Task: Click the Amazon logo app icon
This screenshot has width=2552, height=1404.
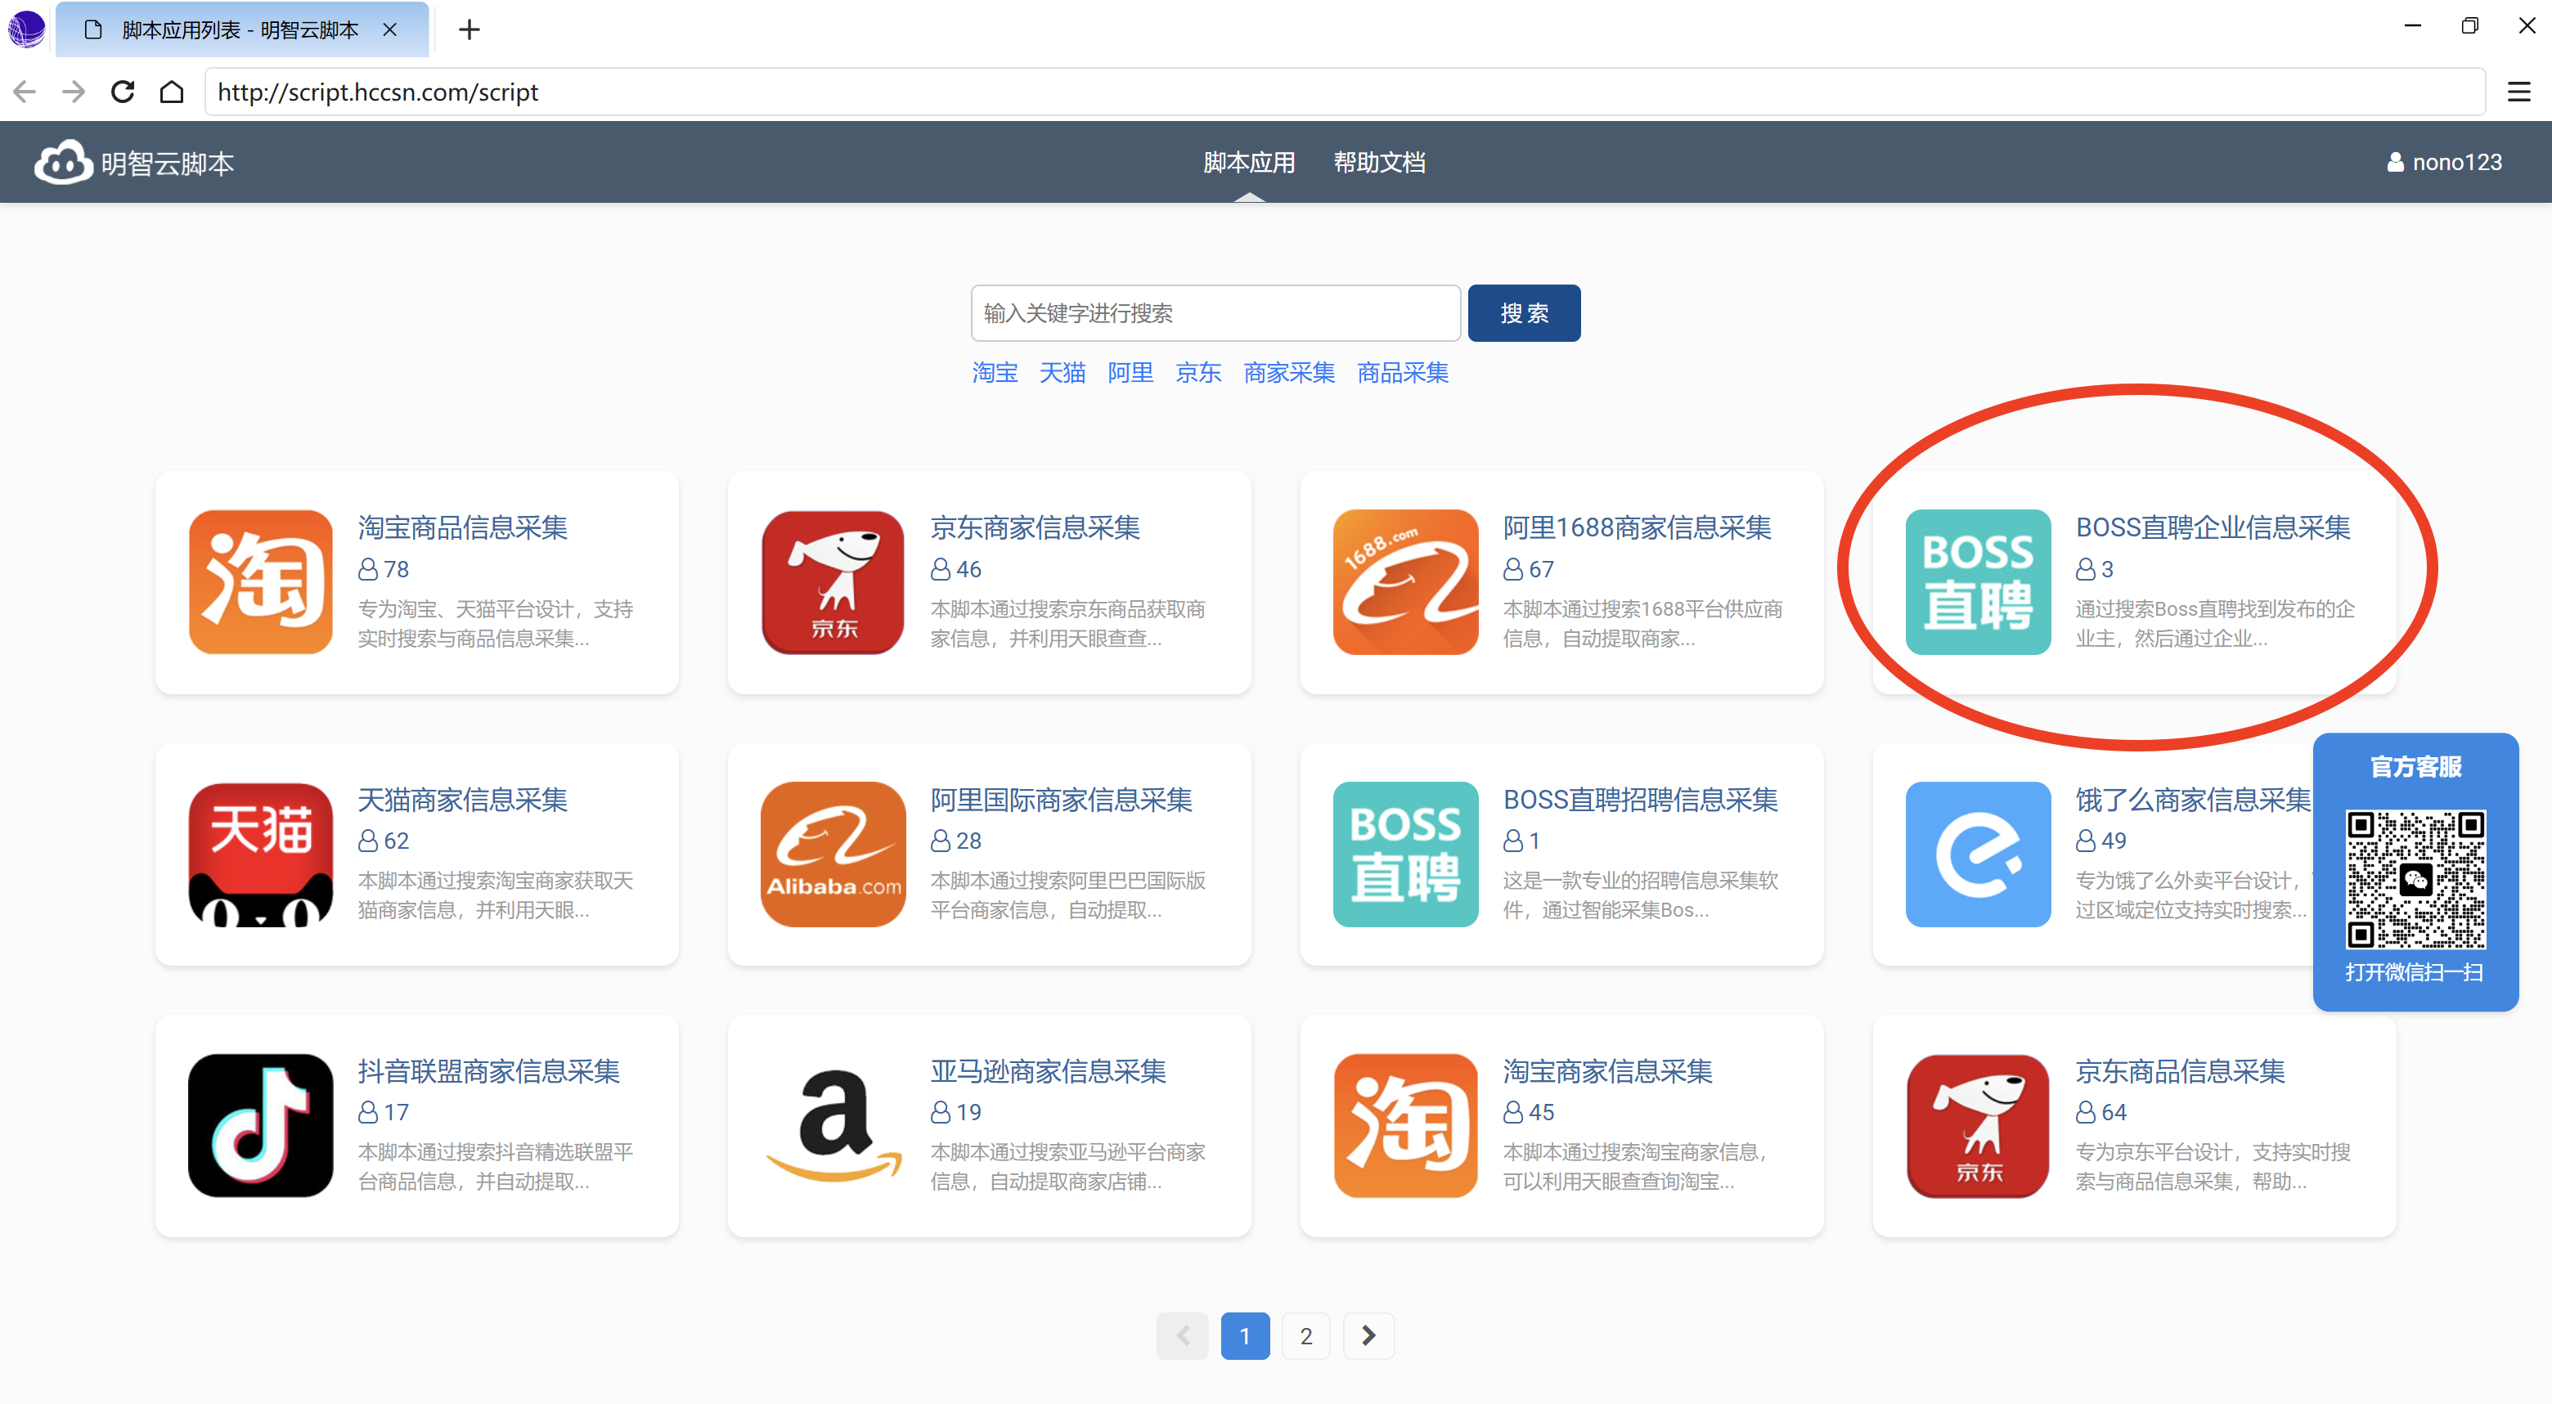Action: click(833, 1126)
